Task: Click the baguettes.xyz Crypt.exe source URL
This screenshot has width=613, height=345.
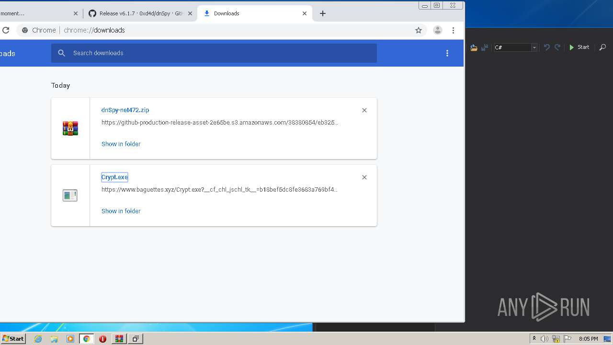Action: (219, 190)
